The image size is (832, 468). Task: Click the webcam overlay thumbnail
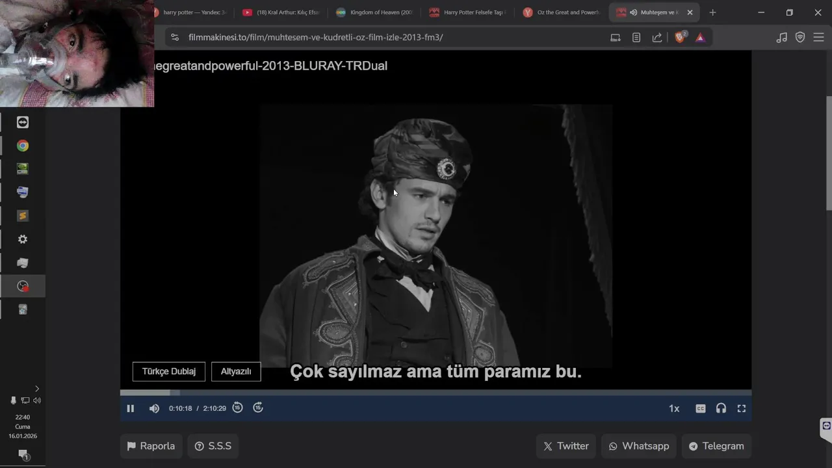tap(77, 53)
